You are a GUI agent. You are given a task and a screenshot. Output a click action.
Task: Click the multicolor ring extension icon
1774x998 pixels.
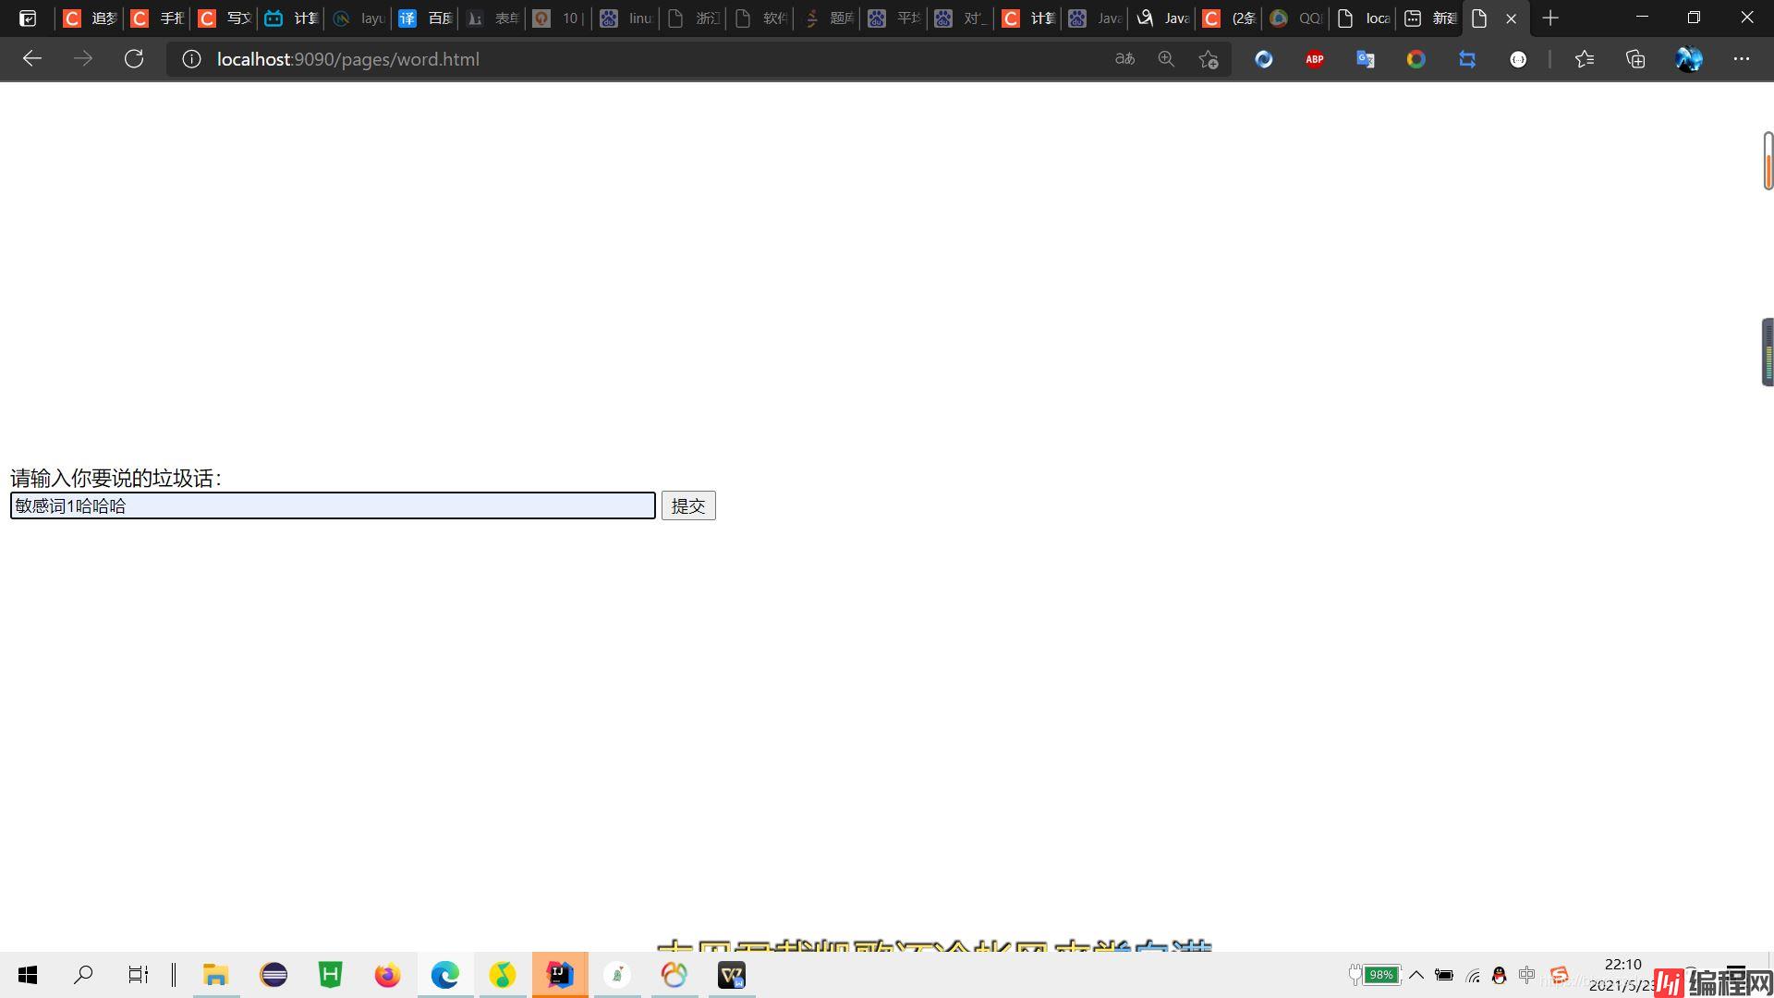pyautogui.click(x=1416, y=59)
